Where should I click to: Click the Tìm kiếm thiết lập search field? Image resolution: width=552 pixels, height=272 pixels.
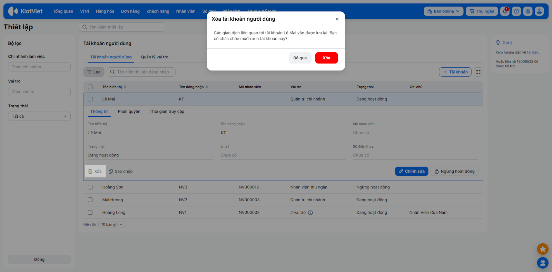click(x=122, y=27)
